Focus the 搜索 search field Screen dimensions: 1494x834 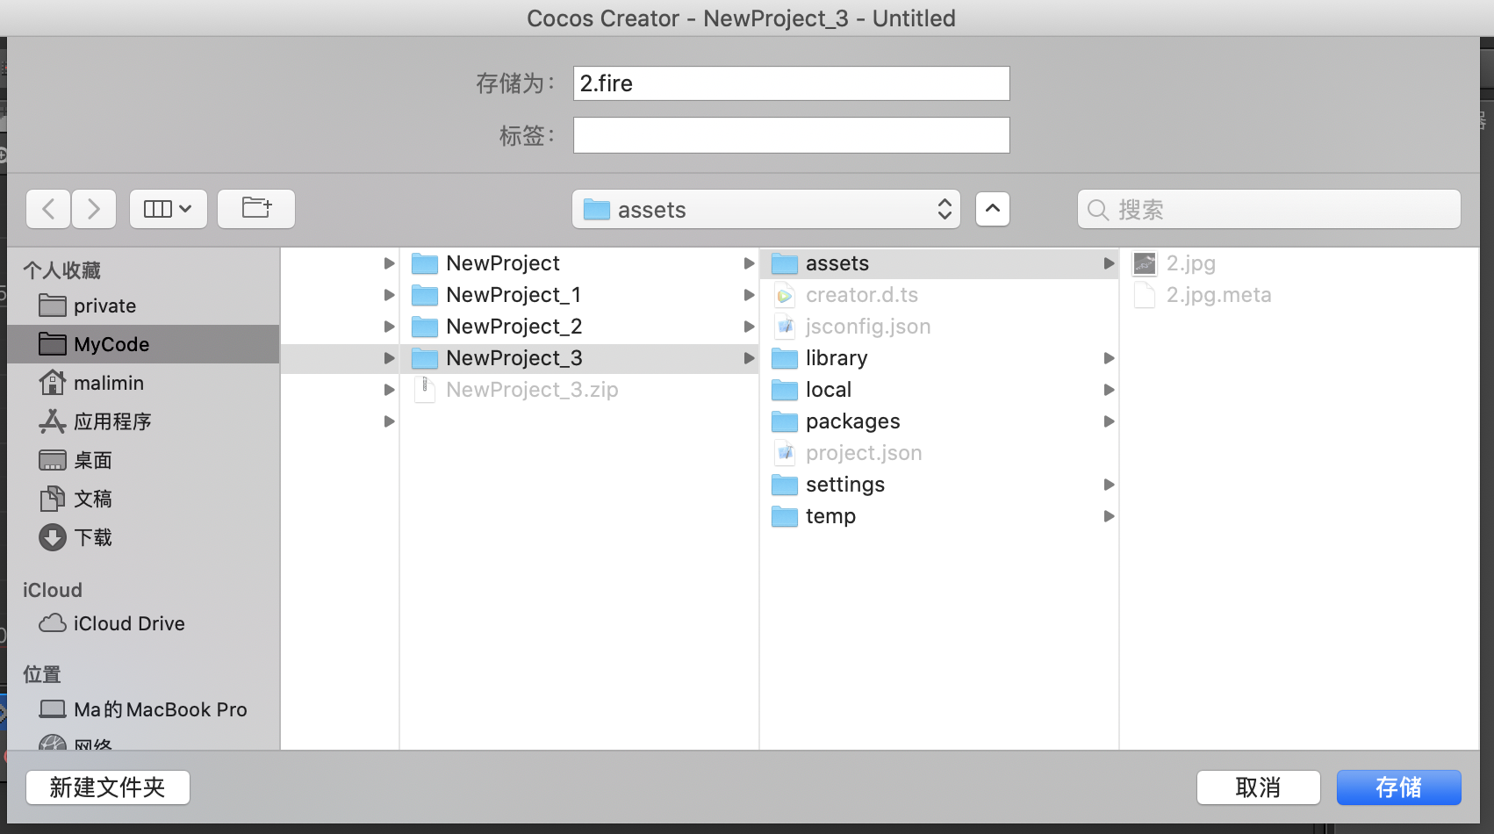click(1269, 210)
